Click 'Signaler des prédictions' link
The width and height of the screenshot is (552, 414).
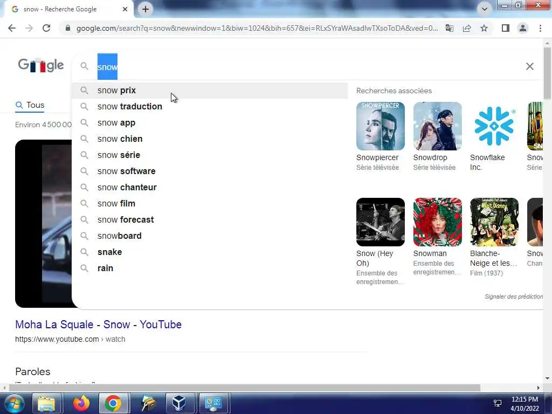click(x=514, y=296)
